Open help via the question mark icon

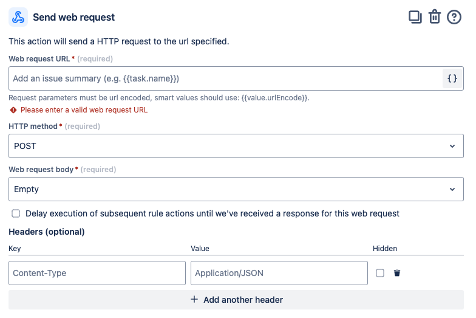tap(454, 17)
